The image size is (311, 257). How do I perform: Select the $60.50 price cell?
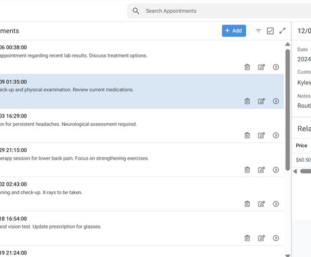coord(304,160)
